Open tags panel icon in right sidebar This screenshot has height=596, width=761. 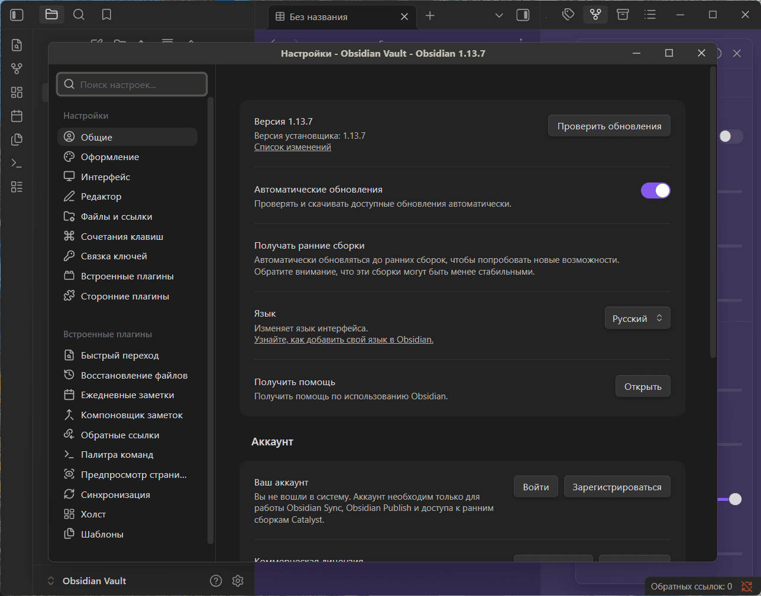[x=568, y=15]
